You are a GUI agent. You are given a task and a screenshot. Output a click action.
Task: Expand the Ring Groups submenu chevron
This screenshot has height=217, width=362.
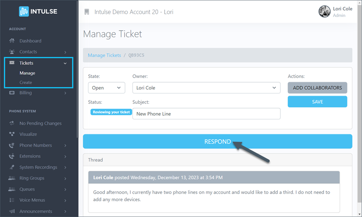pos(65,178)
